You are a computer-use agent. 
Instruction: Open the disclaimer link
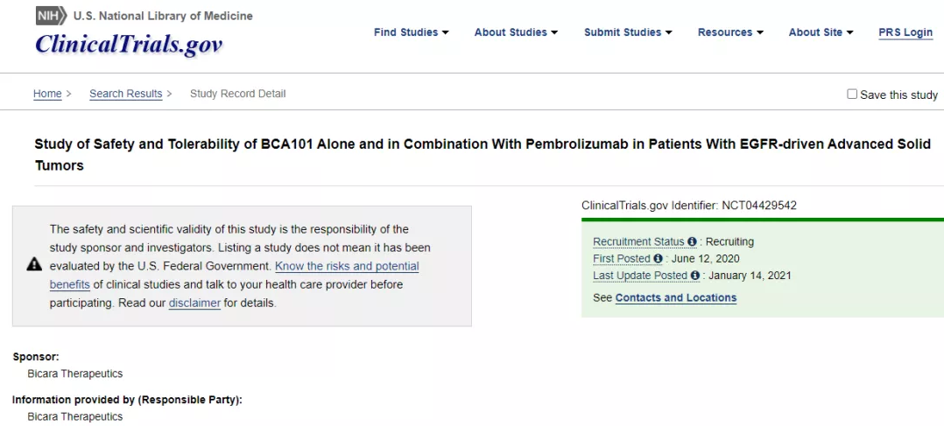194,304
